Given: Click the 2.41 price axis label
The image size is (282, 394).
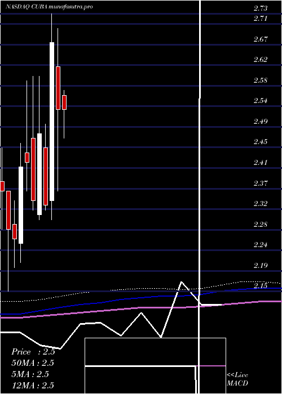Looking at the screenshot, I should pyautogui.click(x=261, y=162).
